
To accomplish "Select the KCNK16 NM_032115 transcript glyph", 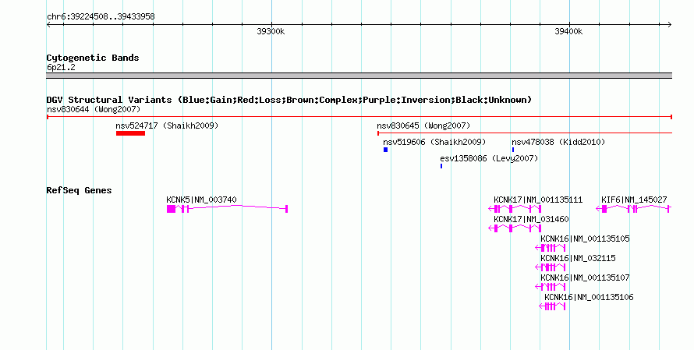I will (551, 267).
